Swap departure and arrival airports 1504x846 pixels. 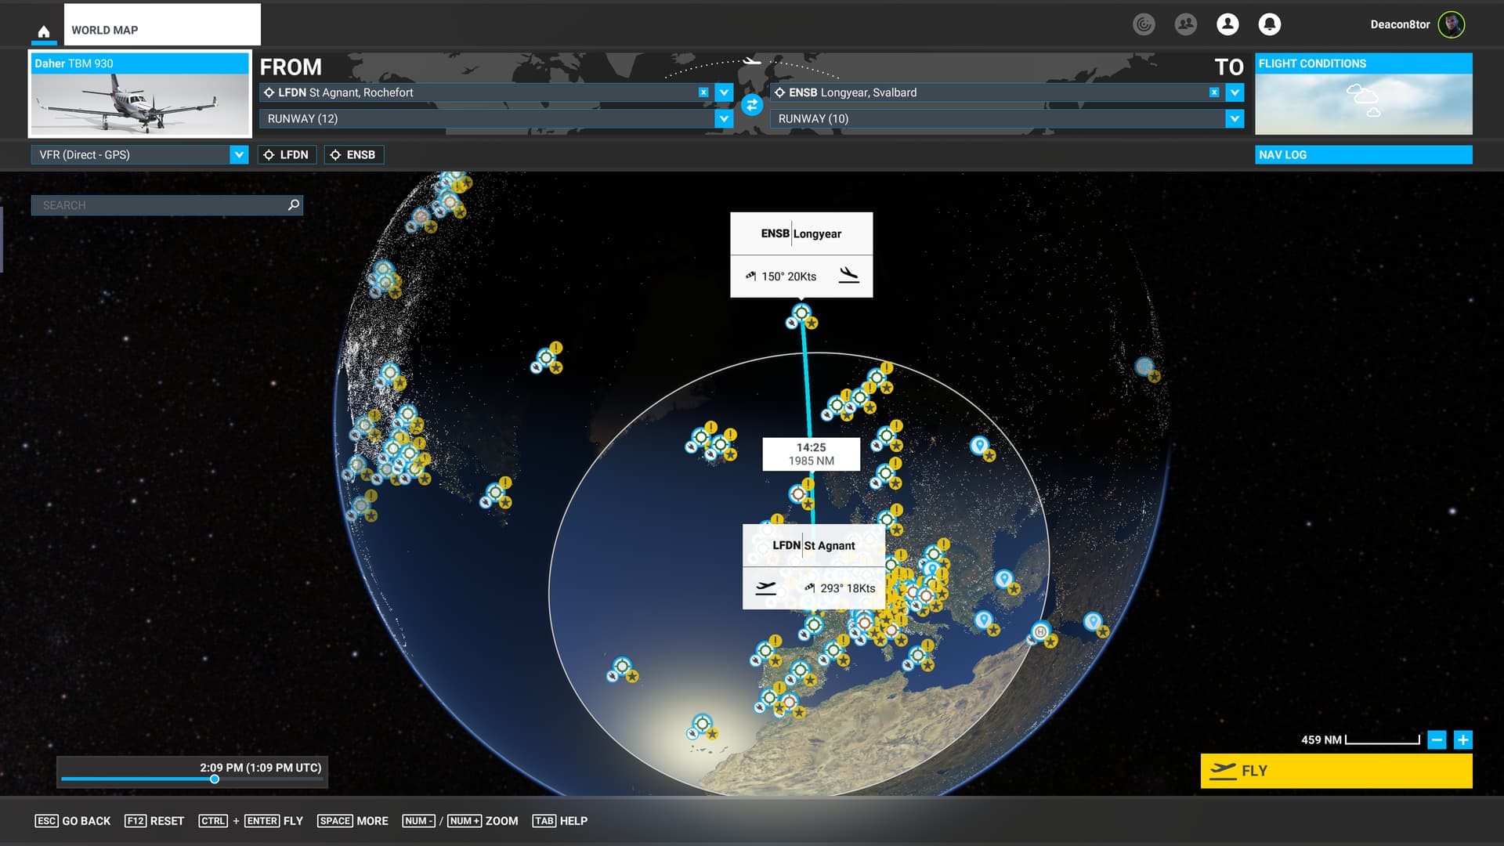coord(751,105)
